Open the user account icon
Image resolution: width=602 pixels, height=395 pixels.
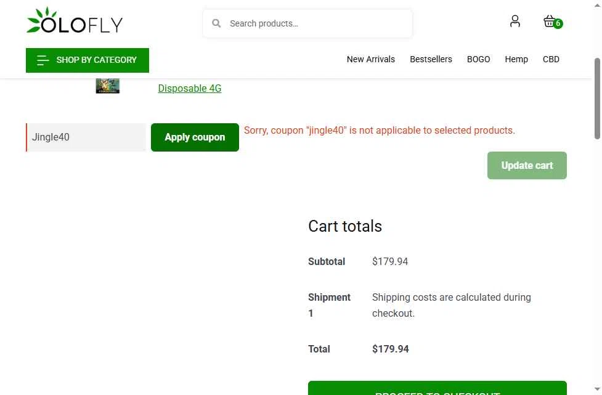pyautogui.click(x=515, y=22)
